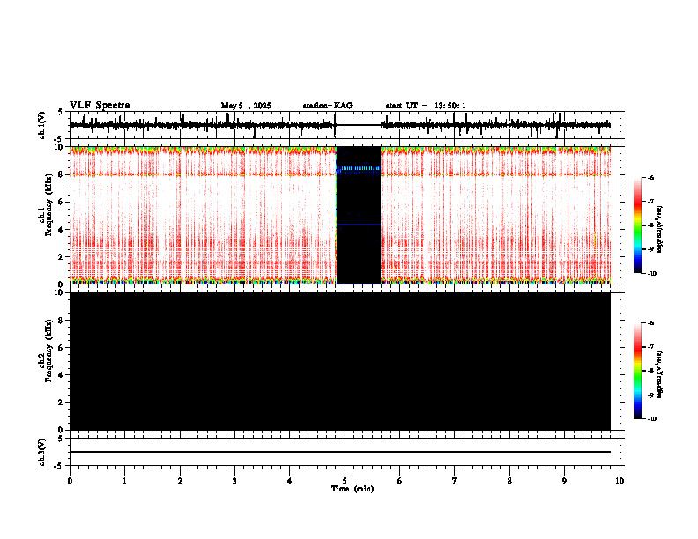Click the flat ch.1 waveform segment at minute 5
Screen dimensions: 698x539
coord(359,125)
